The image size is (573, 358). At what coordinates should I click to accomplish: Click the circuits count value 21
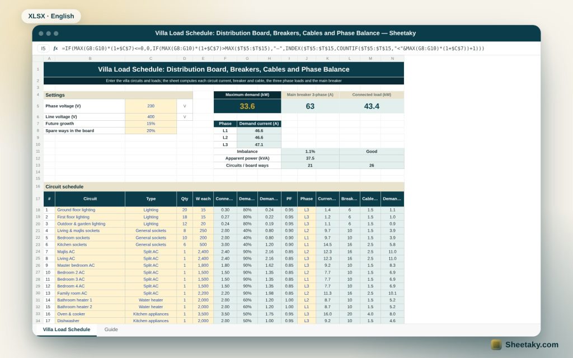(x=310, y=166)
